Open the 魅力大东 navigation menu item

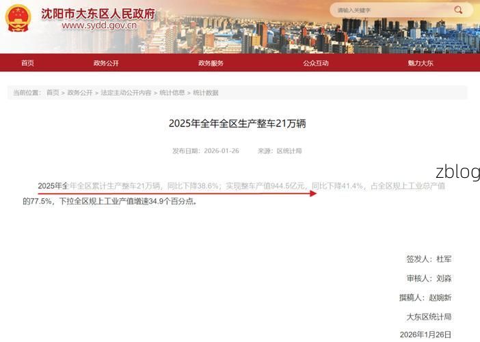tap(421, 63)
